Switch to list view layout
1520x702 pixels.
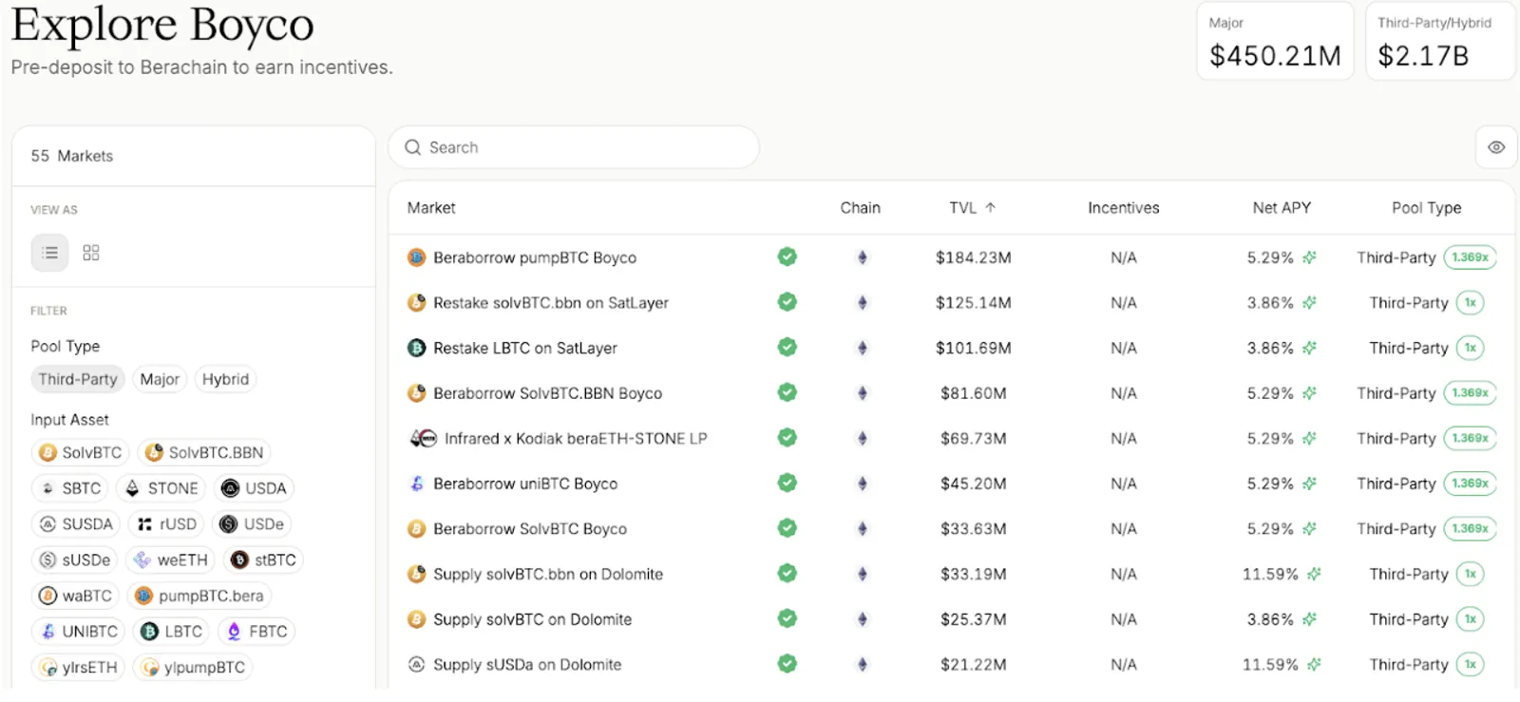tap(50, 253)
